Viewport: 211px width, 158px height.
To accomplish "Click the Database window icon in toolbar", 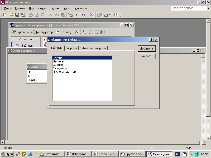I will (x=99, y=15).
